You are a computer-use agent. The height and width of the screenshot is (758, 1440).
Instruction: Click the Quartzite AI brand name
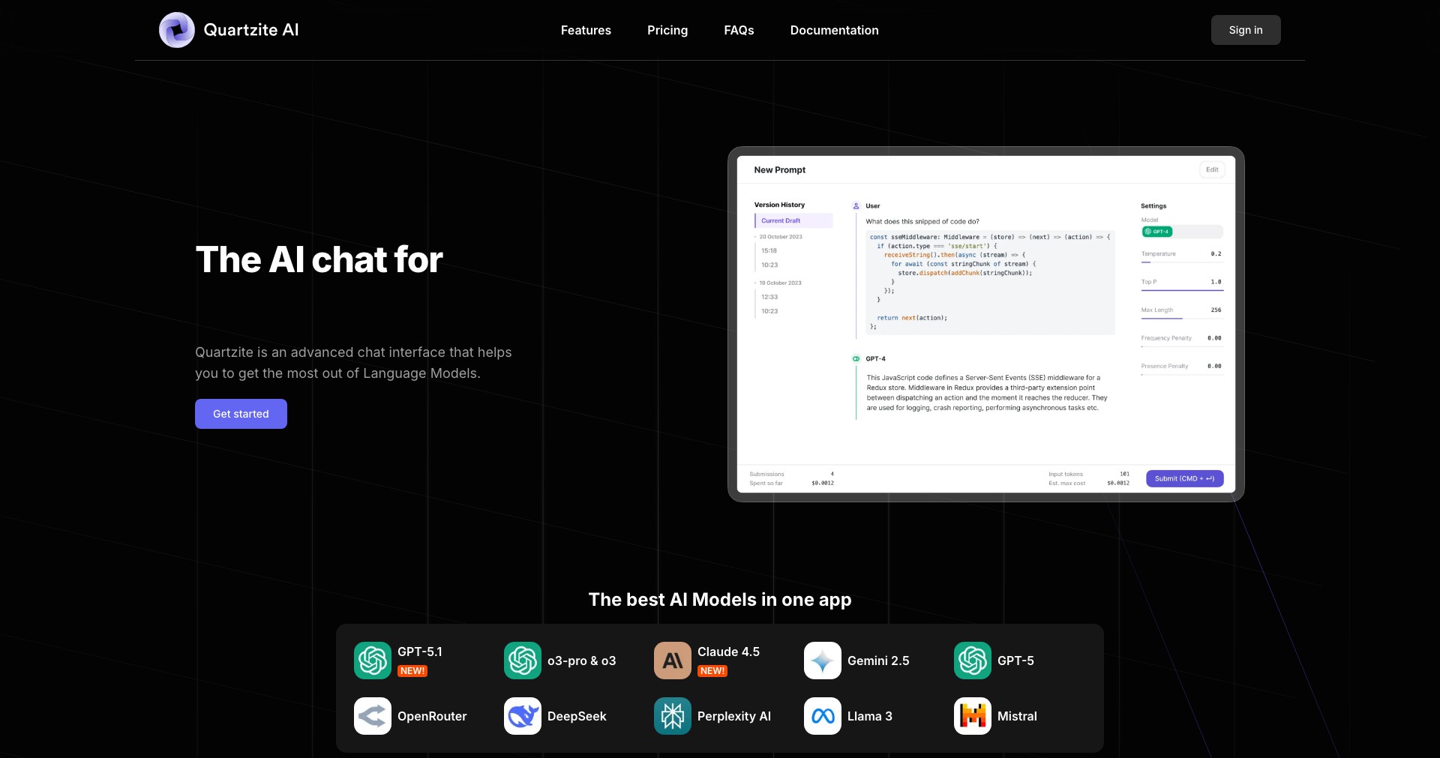click(x=251, y=30)
